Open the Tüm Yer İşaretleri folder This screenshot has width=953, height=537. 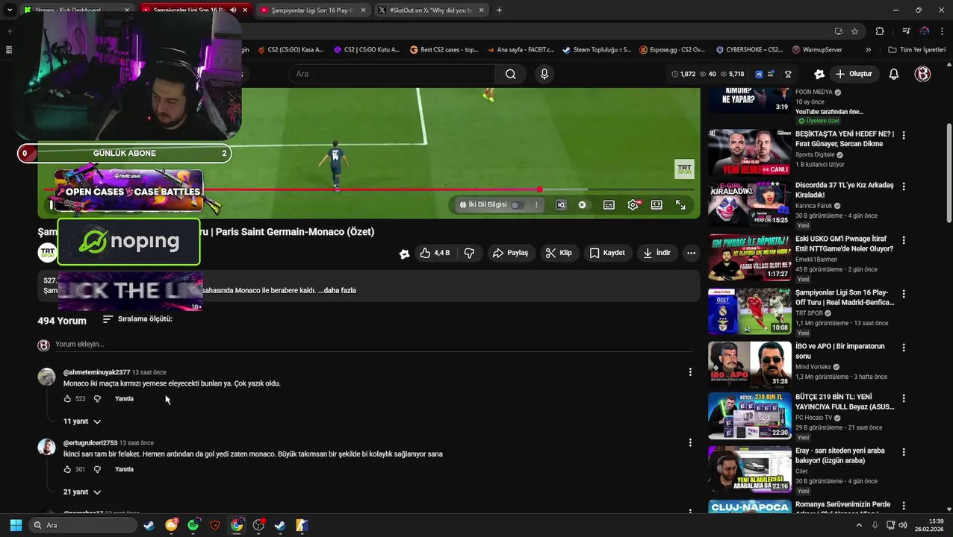pos(916,50)
